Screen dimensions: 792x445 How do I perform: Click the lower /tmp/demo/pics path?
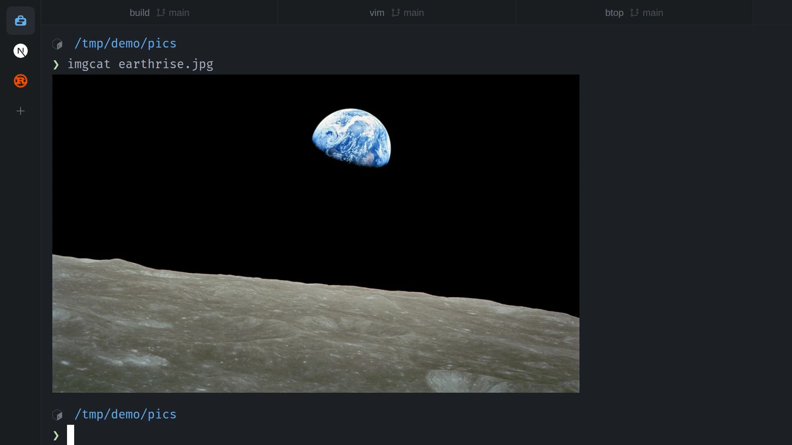tap(125, 414)
